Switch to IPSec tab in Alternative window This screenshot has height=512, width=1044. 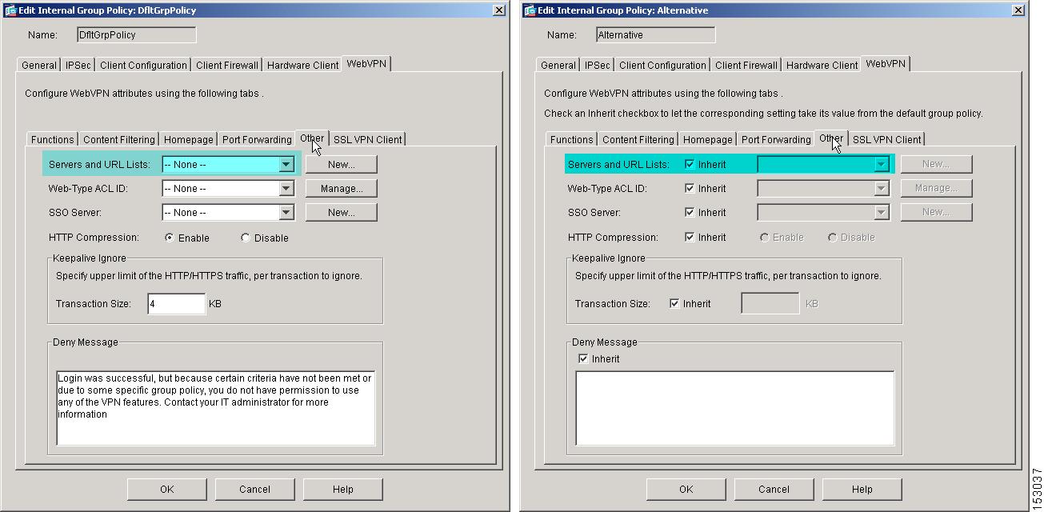[598, 65]
